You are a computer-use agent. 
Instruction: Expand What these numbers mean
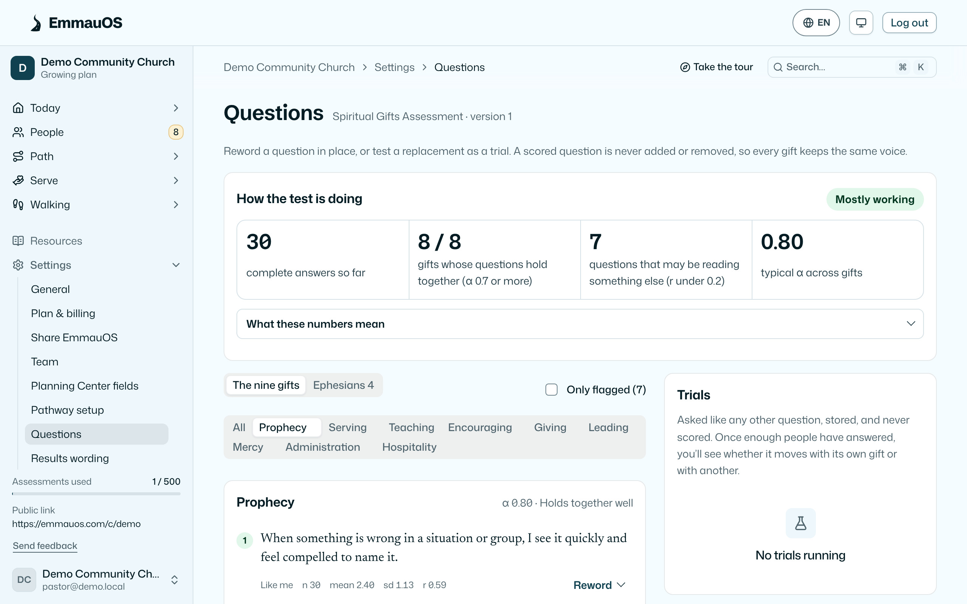point(580,324)
